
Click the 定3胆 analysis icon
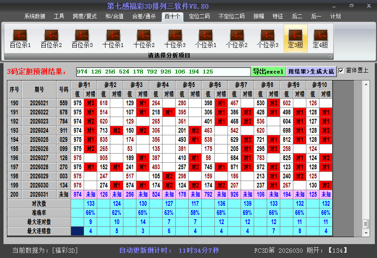pos(295,38)
